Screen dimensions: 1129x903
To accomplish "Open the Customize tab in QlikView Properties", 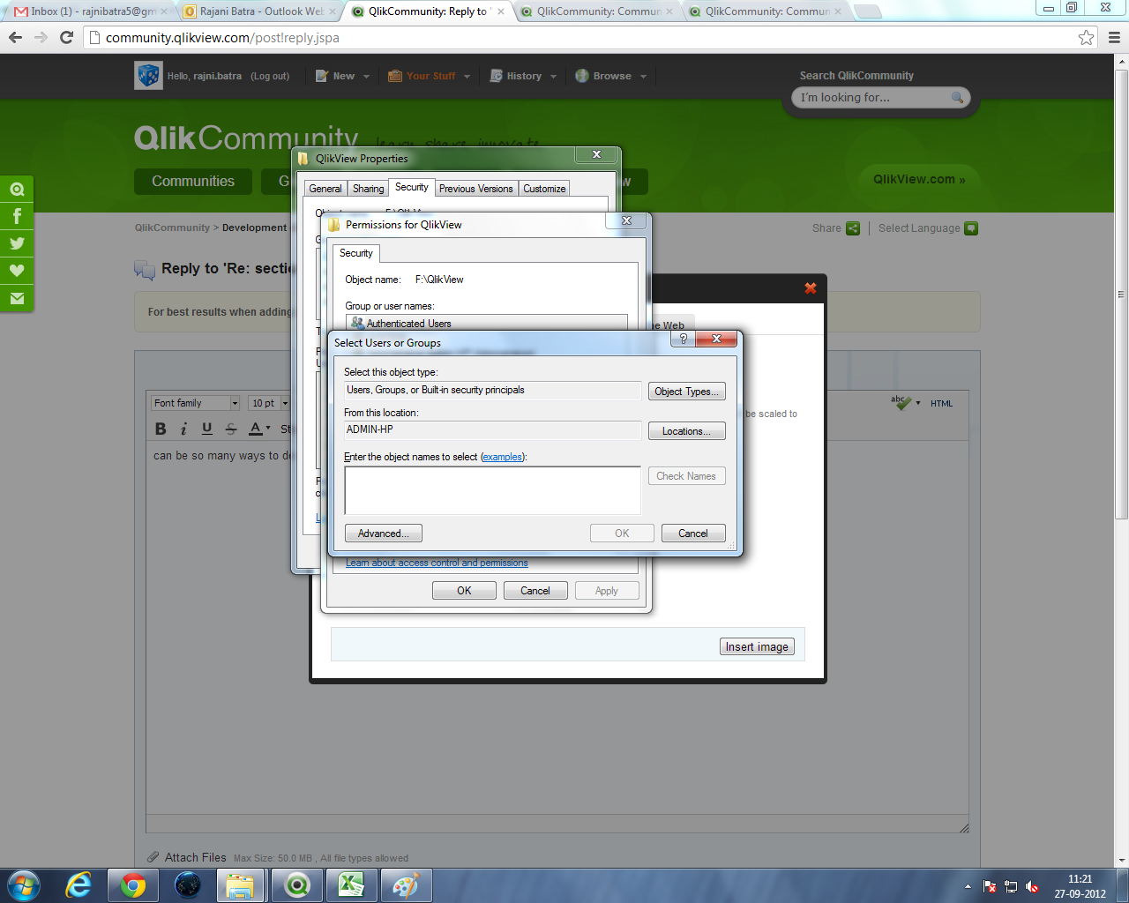I will pyautogui.click(x=544, y=189).
